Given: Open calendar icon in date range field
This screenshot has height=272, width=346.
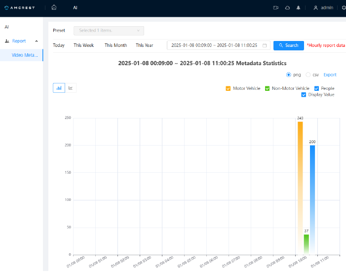Looking at the screenshot, I should (265, 45).
